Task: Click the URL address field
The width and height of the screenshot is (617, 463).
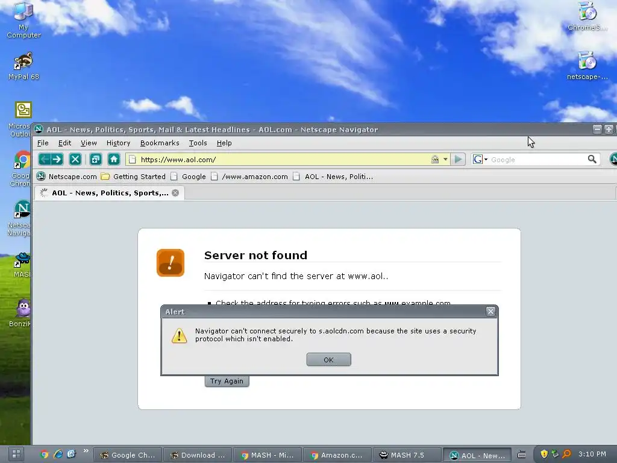Action: click(x=283, y=159)
